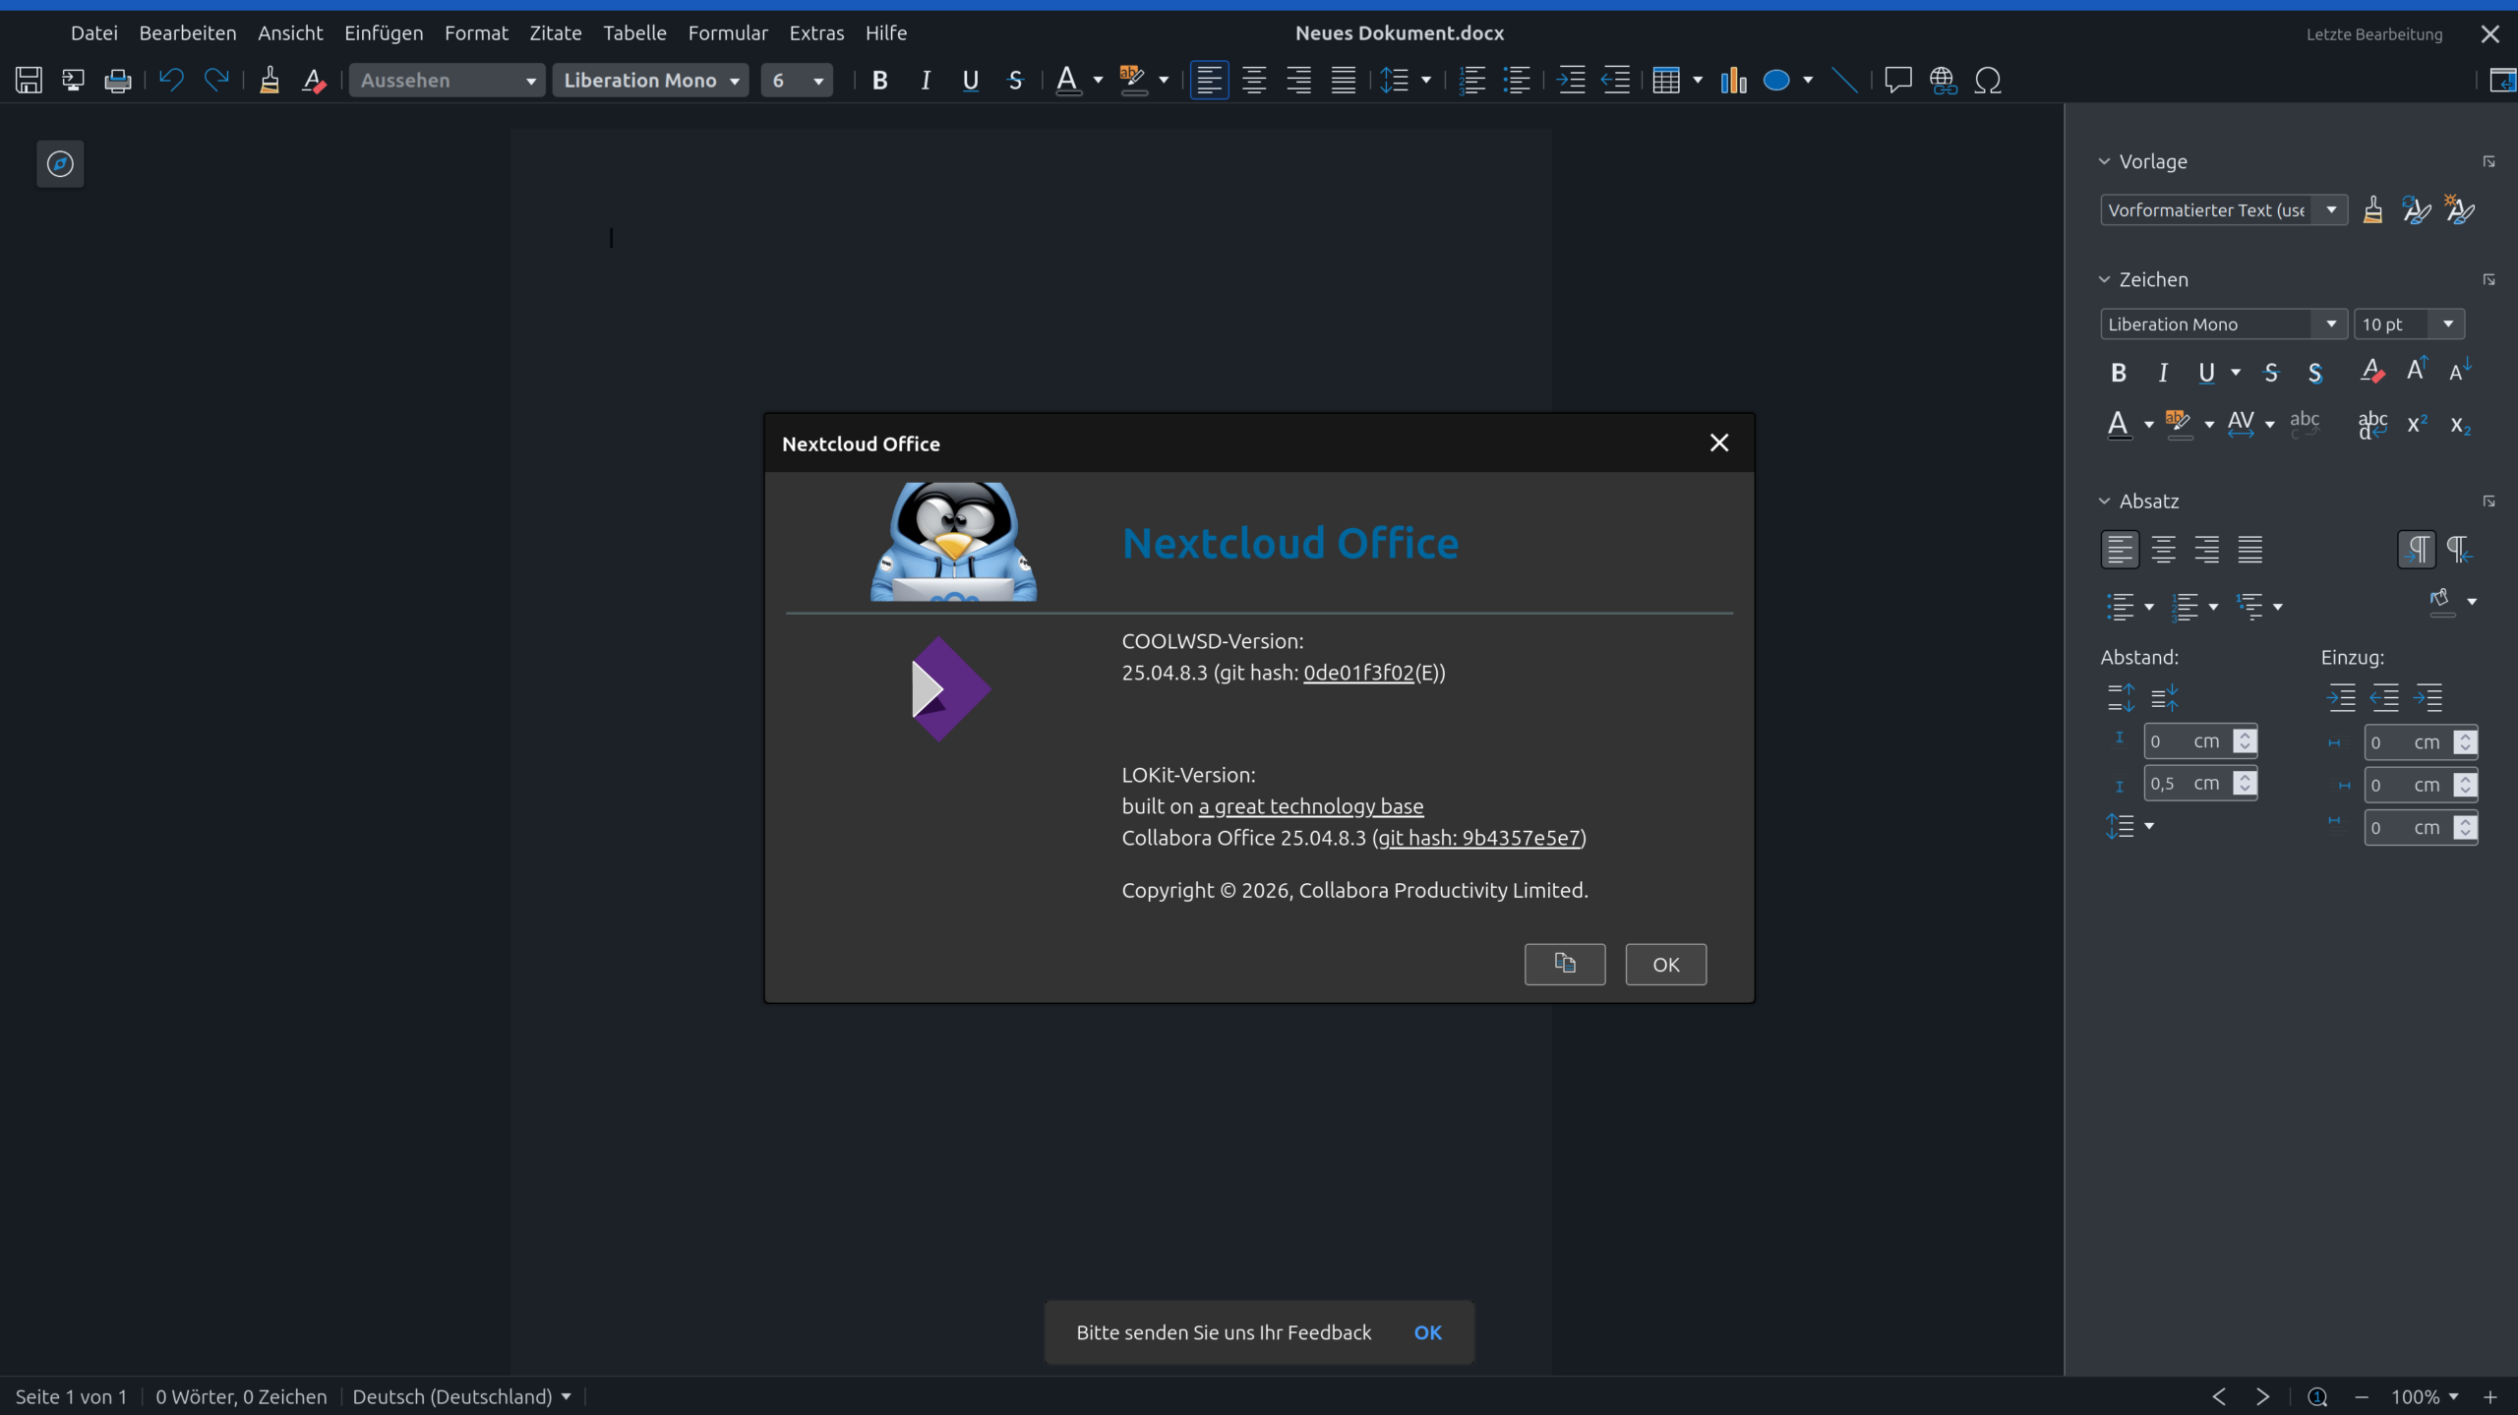The height and width of the screenshot is (1415, 2518).
Task: Open the Einfügen menu
Action: (384, 33)
